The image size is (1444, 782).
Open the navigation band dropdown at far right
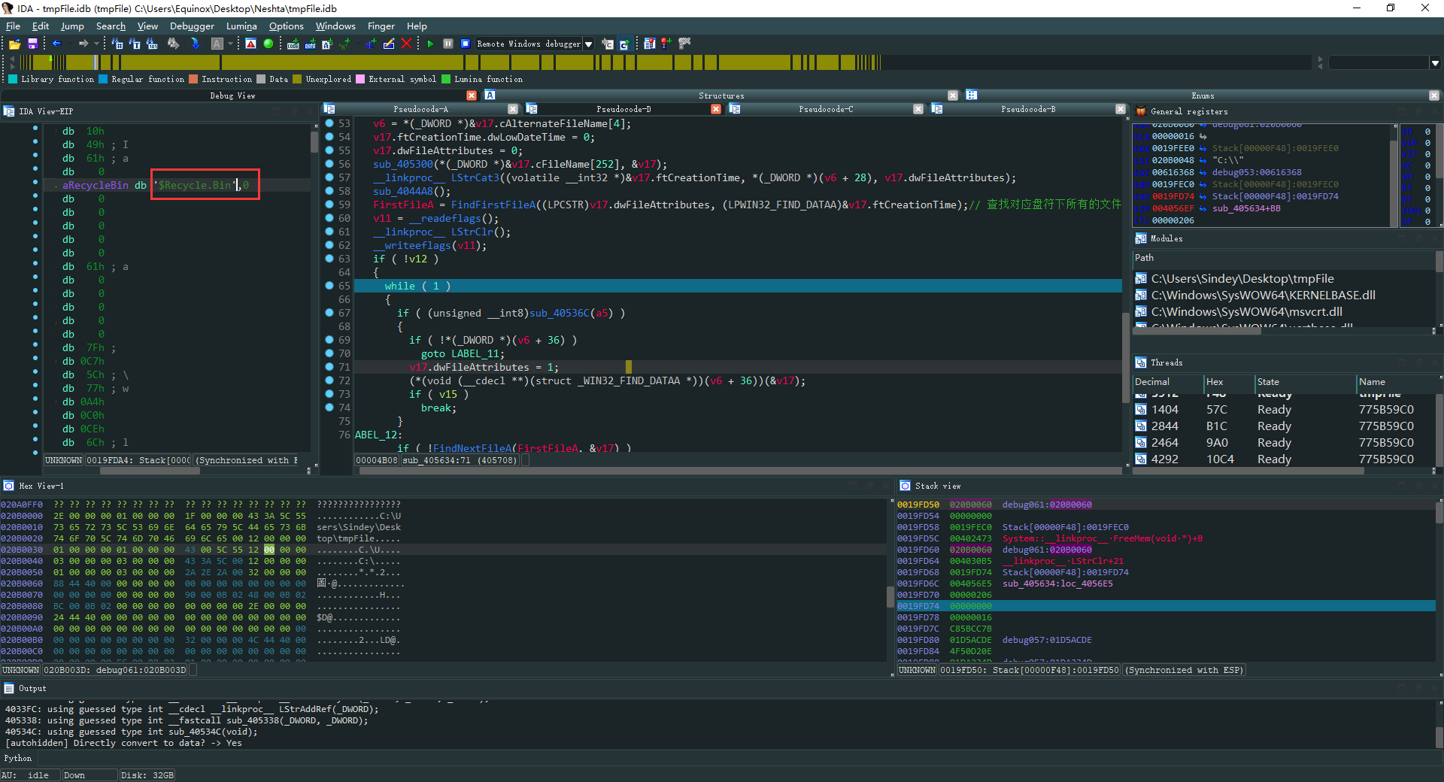point(1435,63)
